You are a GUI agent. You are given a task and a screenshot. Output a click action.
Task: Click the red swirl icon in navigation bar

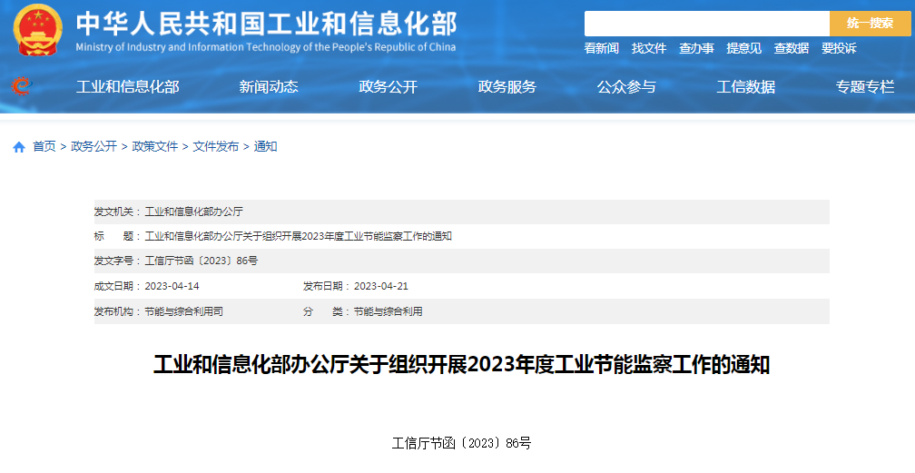(x=21, y=86)
